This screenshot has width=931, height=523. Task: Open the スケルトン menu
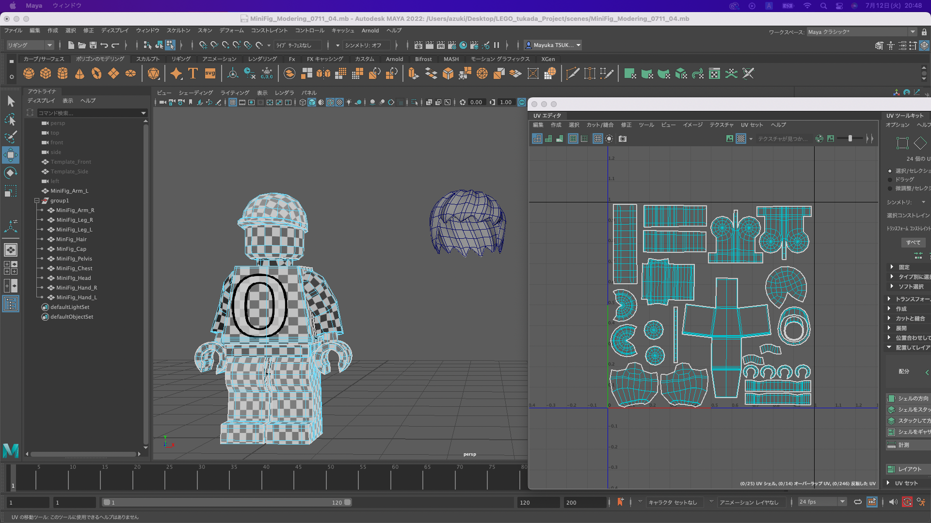(x=178, y=31)
